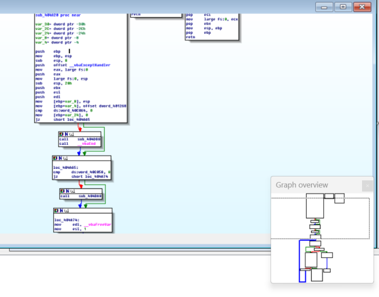
Task: Click group-nodes icon on call sub_404D80 node
Action: 71,134
